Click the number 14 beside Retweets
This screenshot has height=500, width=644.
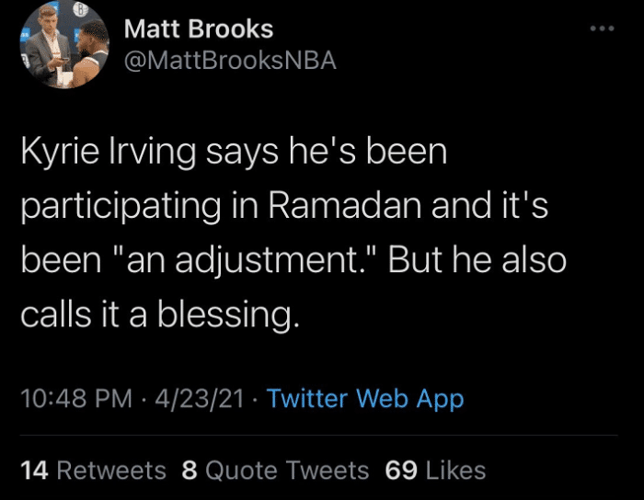coord(34,471)
